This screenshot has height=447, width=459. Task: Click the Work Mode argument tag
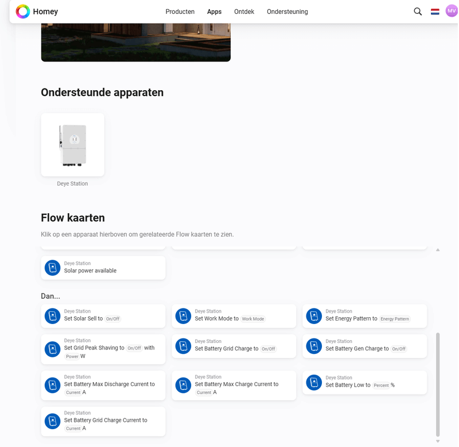(253, 319)
